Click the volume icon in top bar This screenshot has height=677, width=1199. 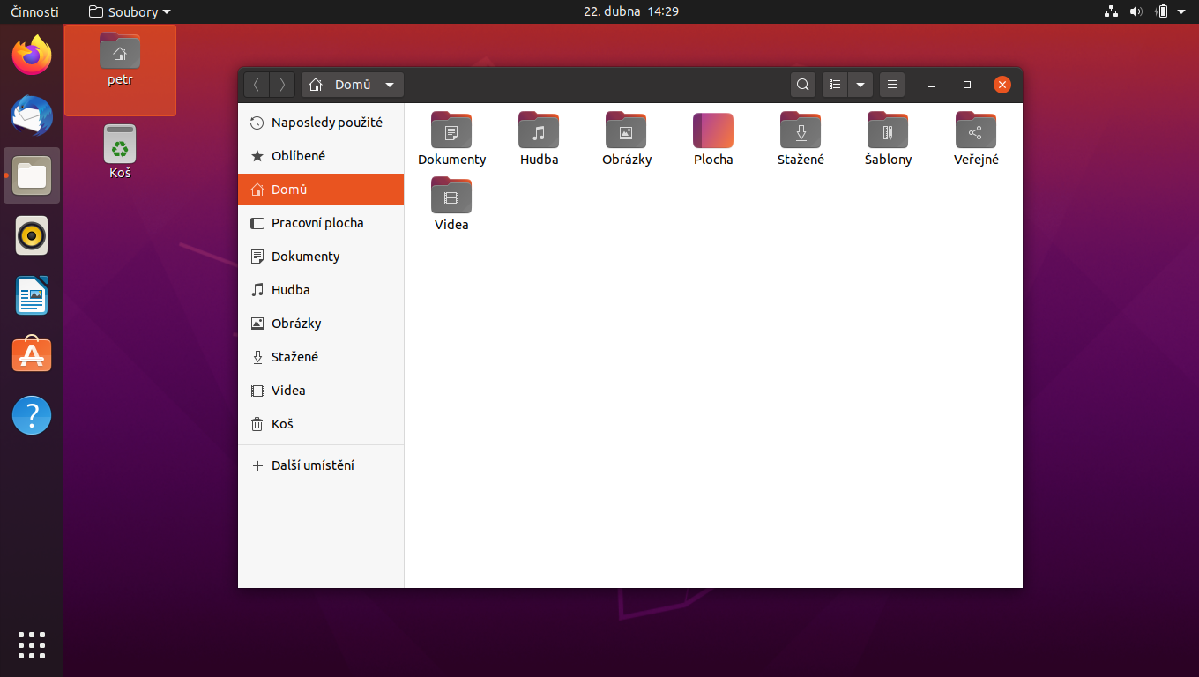click(x=1136, y=11)
